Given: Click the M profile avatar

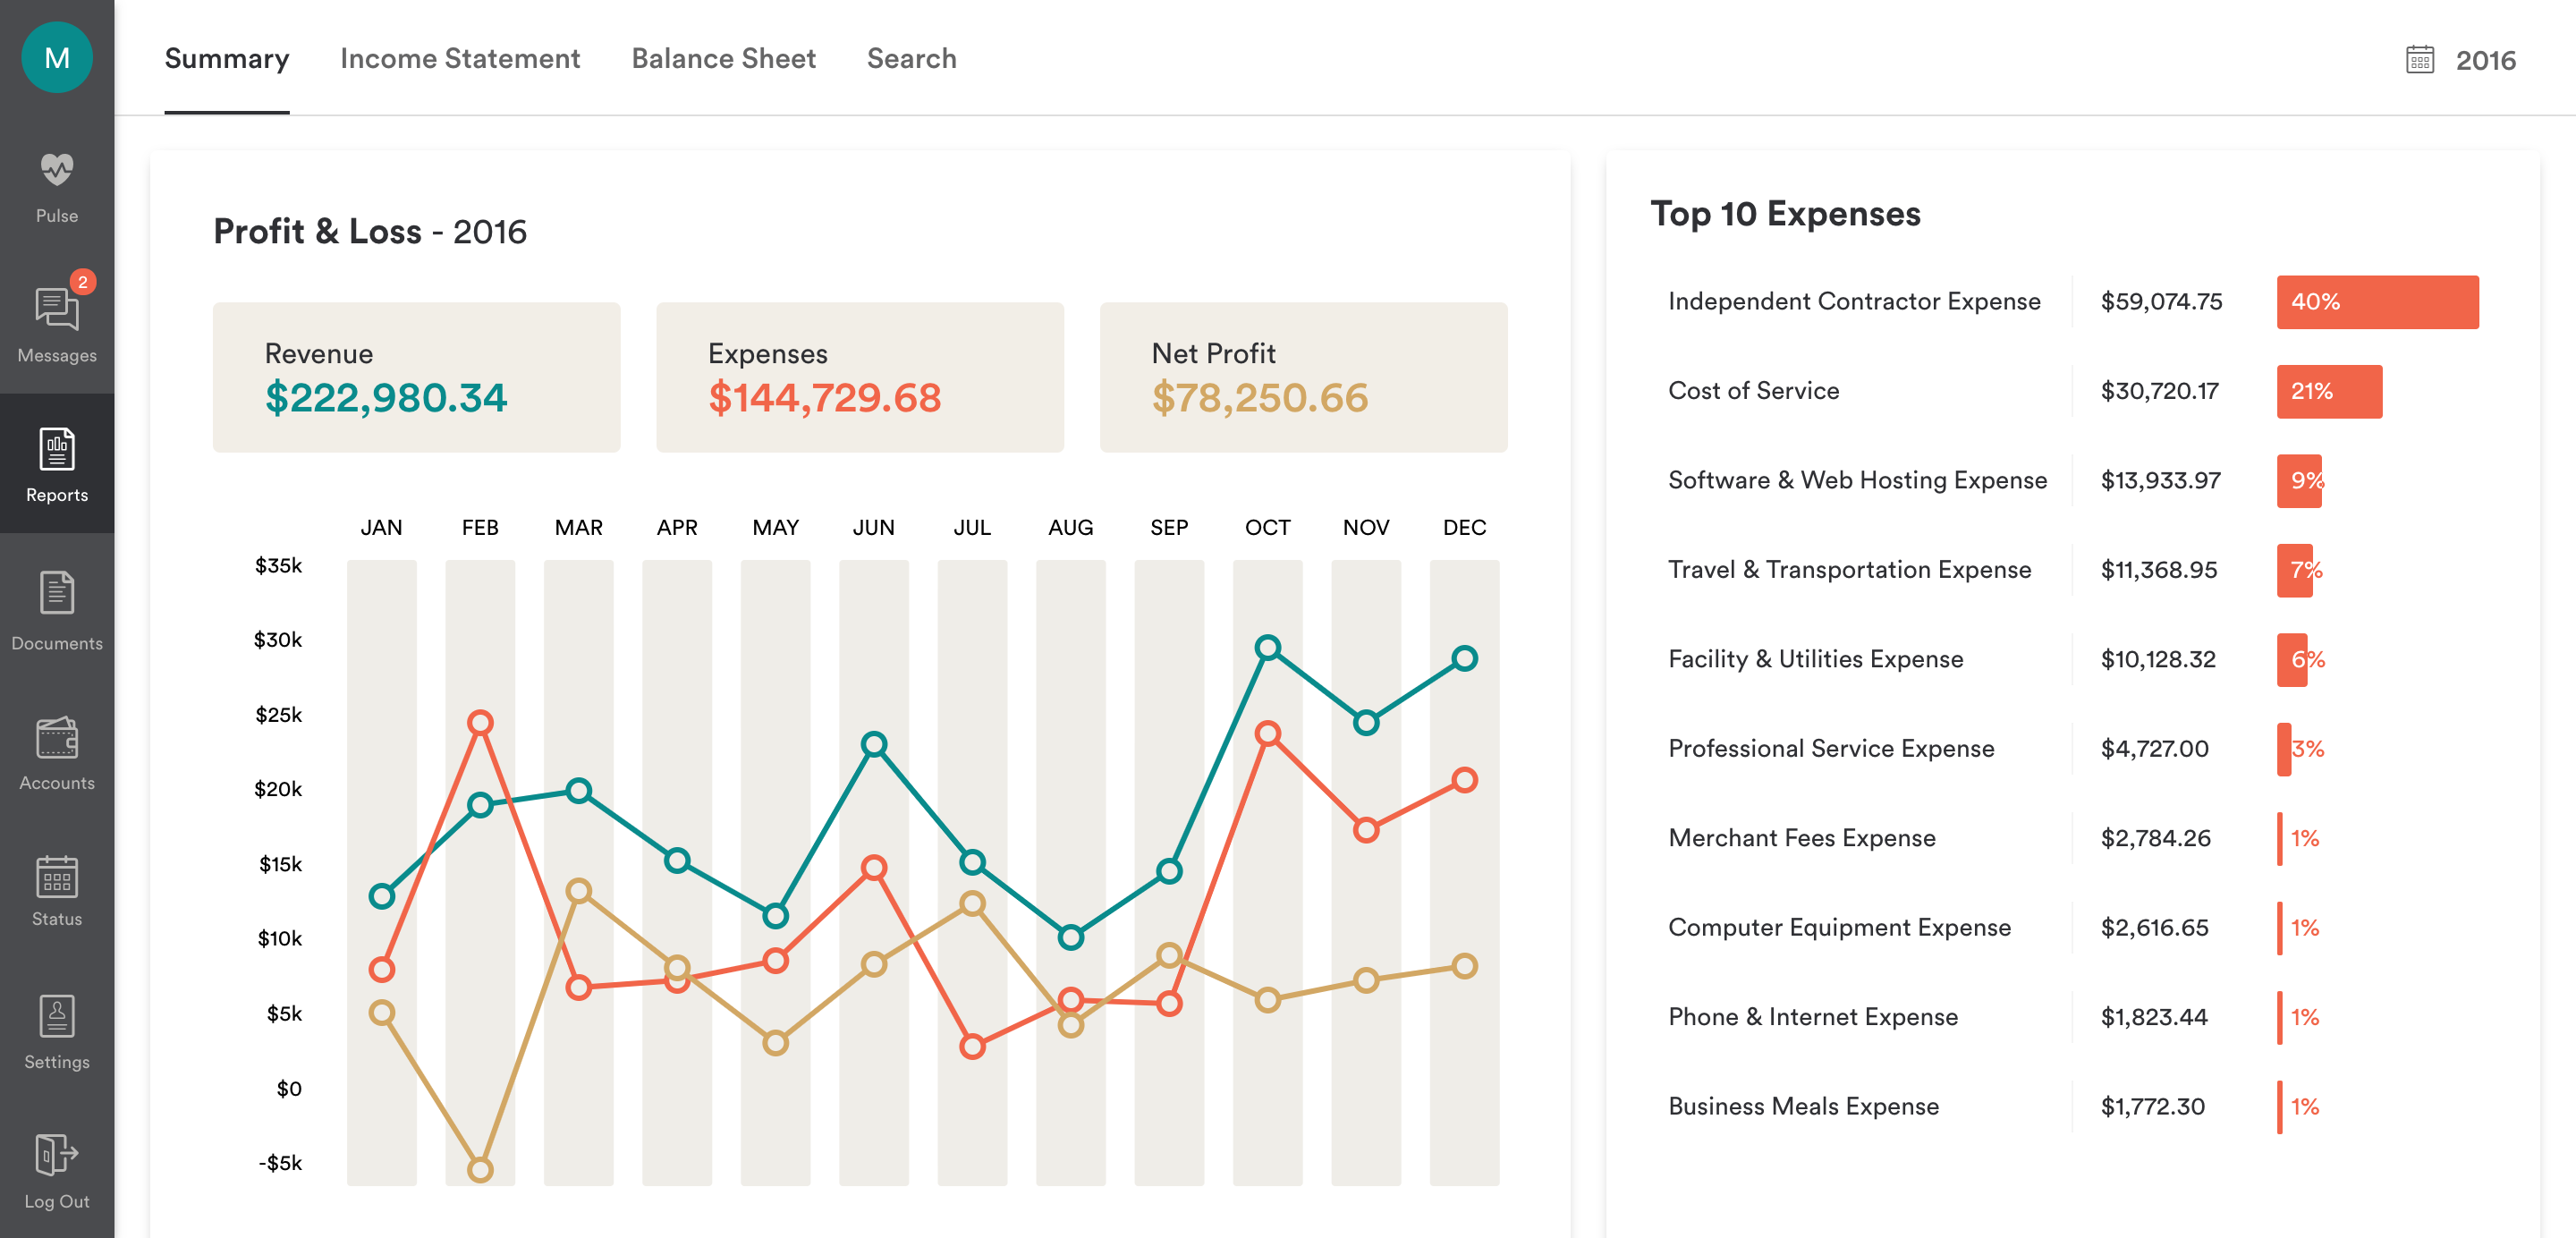Looking at the screenshot, I should click(x=57, y=58).
